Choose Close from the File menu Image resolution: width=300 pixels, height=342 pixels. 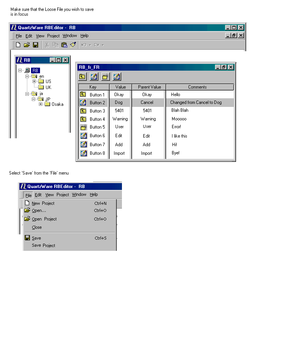[x=70, y=227]
